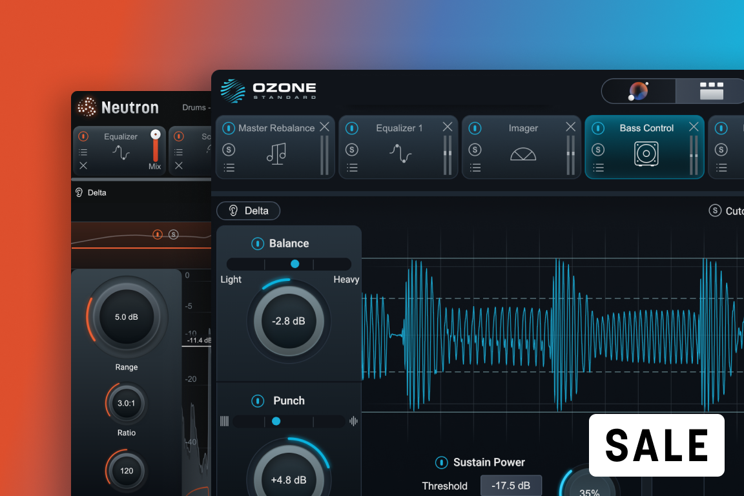Open the Equalizer 1 preset list
The image size is (744, 496).
pos(351,168)
